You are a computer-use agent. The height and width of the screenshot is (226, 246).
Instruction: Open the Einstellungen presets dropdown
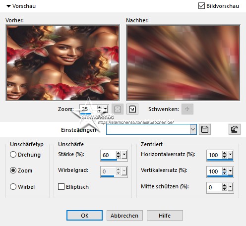click(x=193, y=129)
